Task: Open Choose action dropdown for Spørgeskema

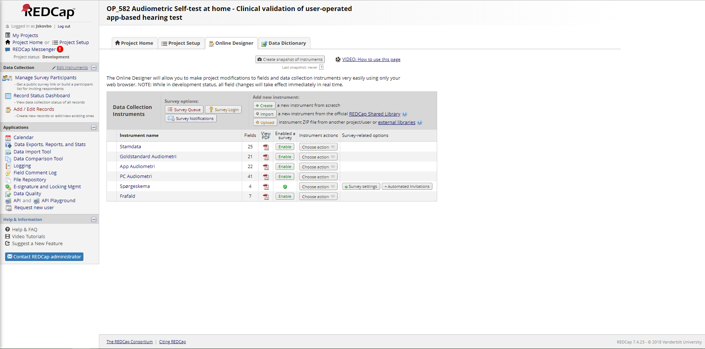Action: (318, 186)
